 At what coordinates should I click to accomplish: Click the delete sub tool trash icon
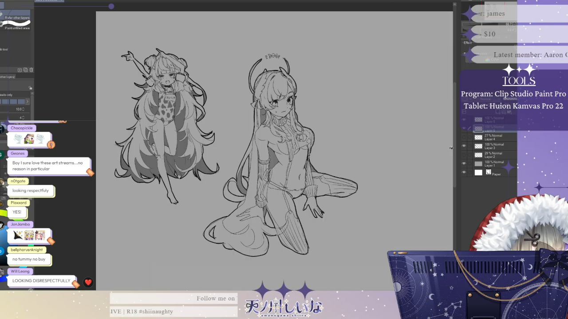point(31,70)
